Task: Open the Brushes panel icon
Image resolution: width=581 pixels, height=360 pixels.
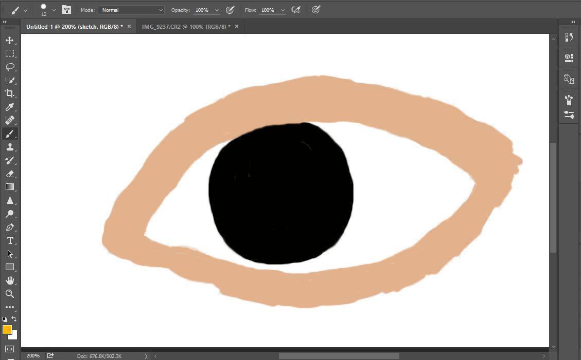Action: point(569,100)
